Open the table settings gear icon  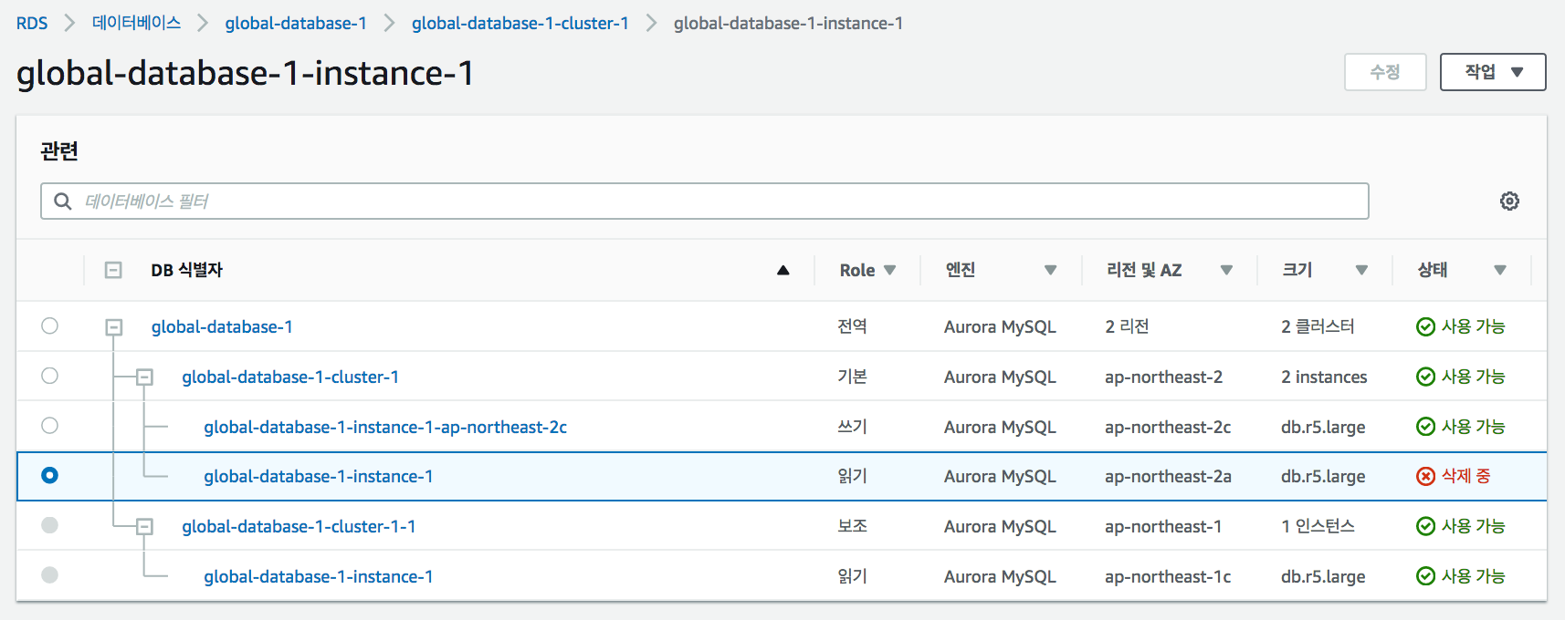click(1509, 201)
